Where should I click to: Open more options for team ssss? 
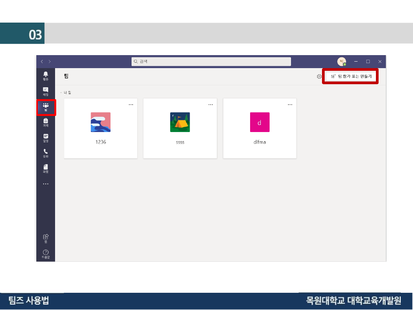tap(210, 104)
